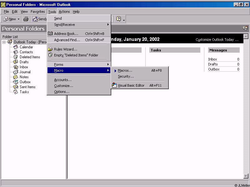Image resolution: width=250 pixels, height=187 pixels.
Task: Click the Address Book icon in Tools menu
Action: [x=50, y=34]
